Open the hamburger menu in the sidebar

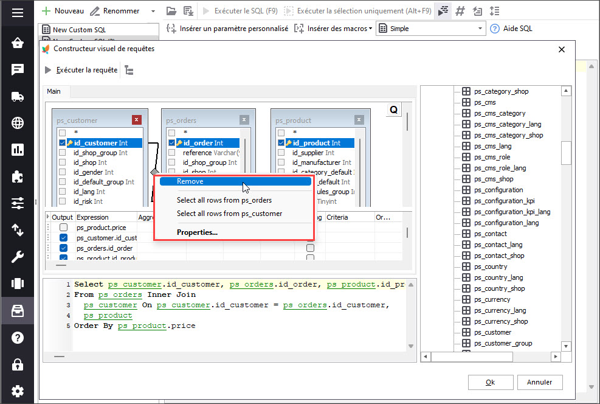pyautogui.click(x=18, y=13)
